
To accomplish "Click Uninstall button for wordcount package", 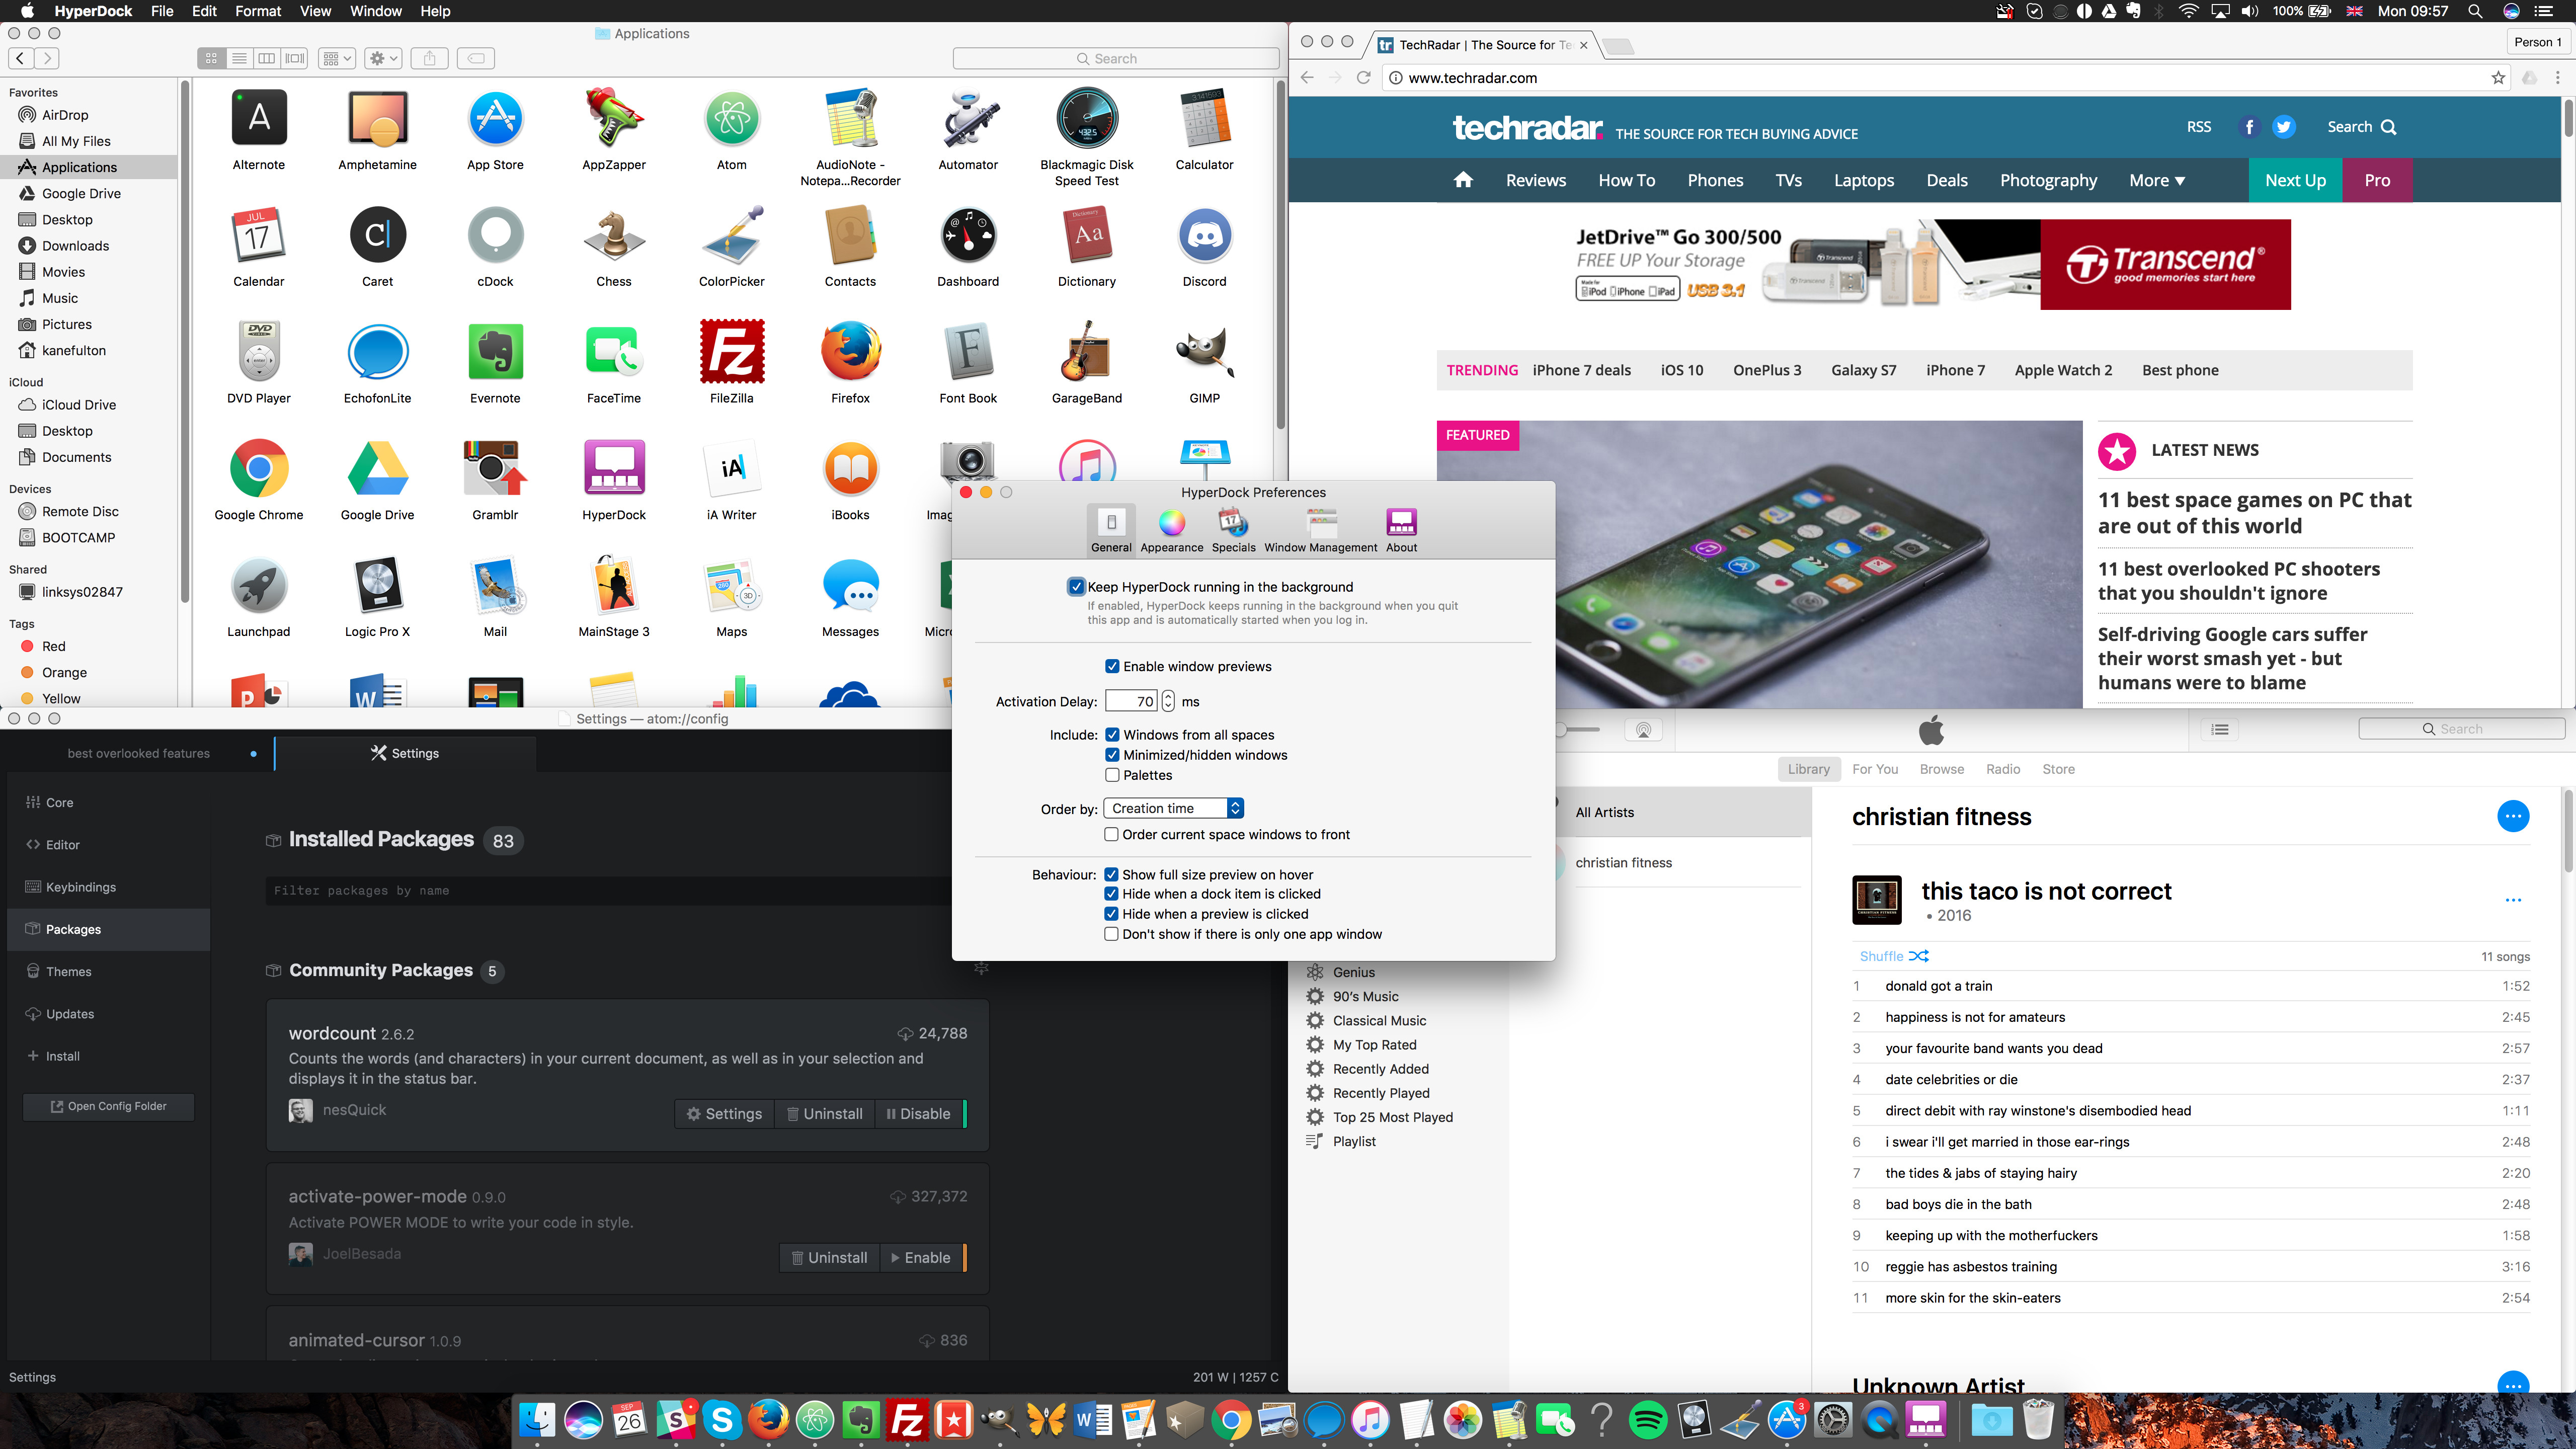I will [x=825, y=1113].
